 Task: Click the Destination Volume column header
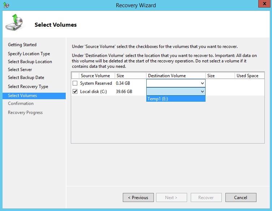167,76
